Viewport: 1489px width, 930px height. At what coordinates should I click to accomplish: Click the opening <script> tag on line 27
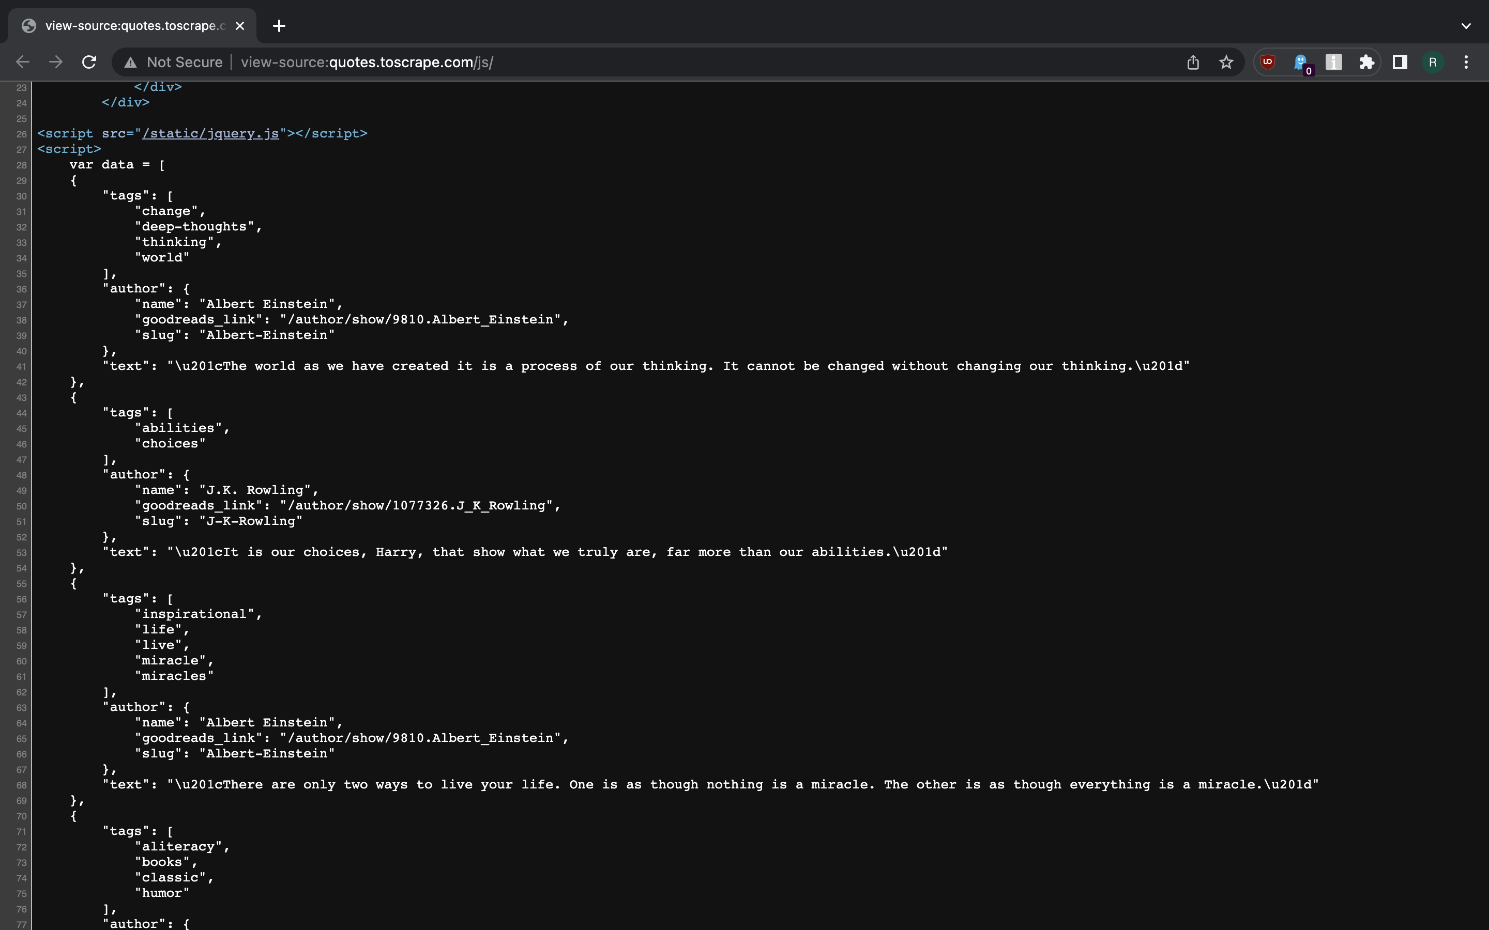point(69,149)
